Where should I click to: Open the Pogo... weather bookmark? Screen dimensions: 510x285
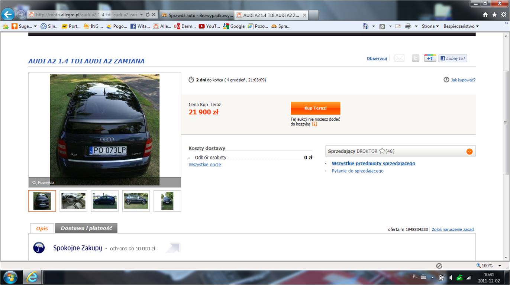click(x=117, y=26)
